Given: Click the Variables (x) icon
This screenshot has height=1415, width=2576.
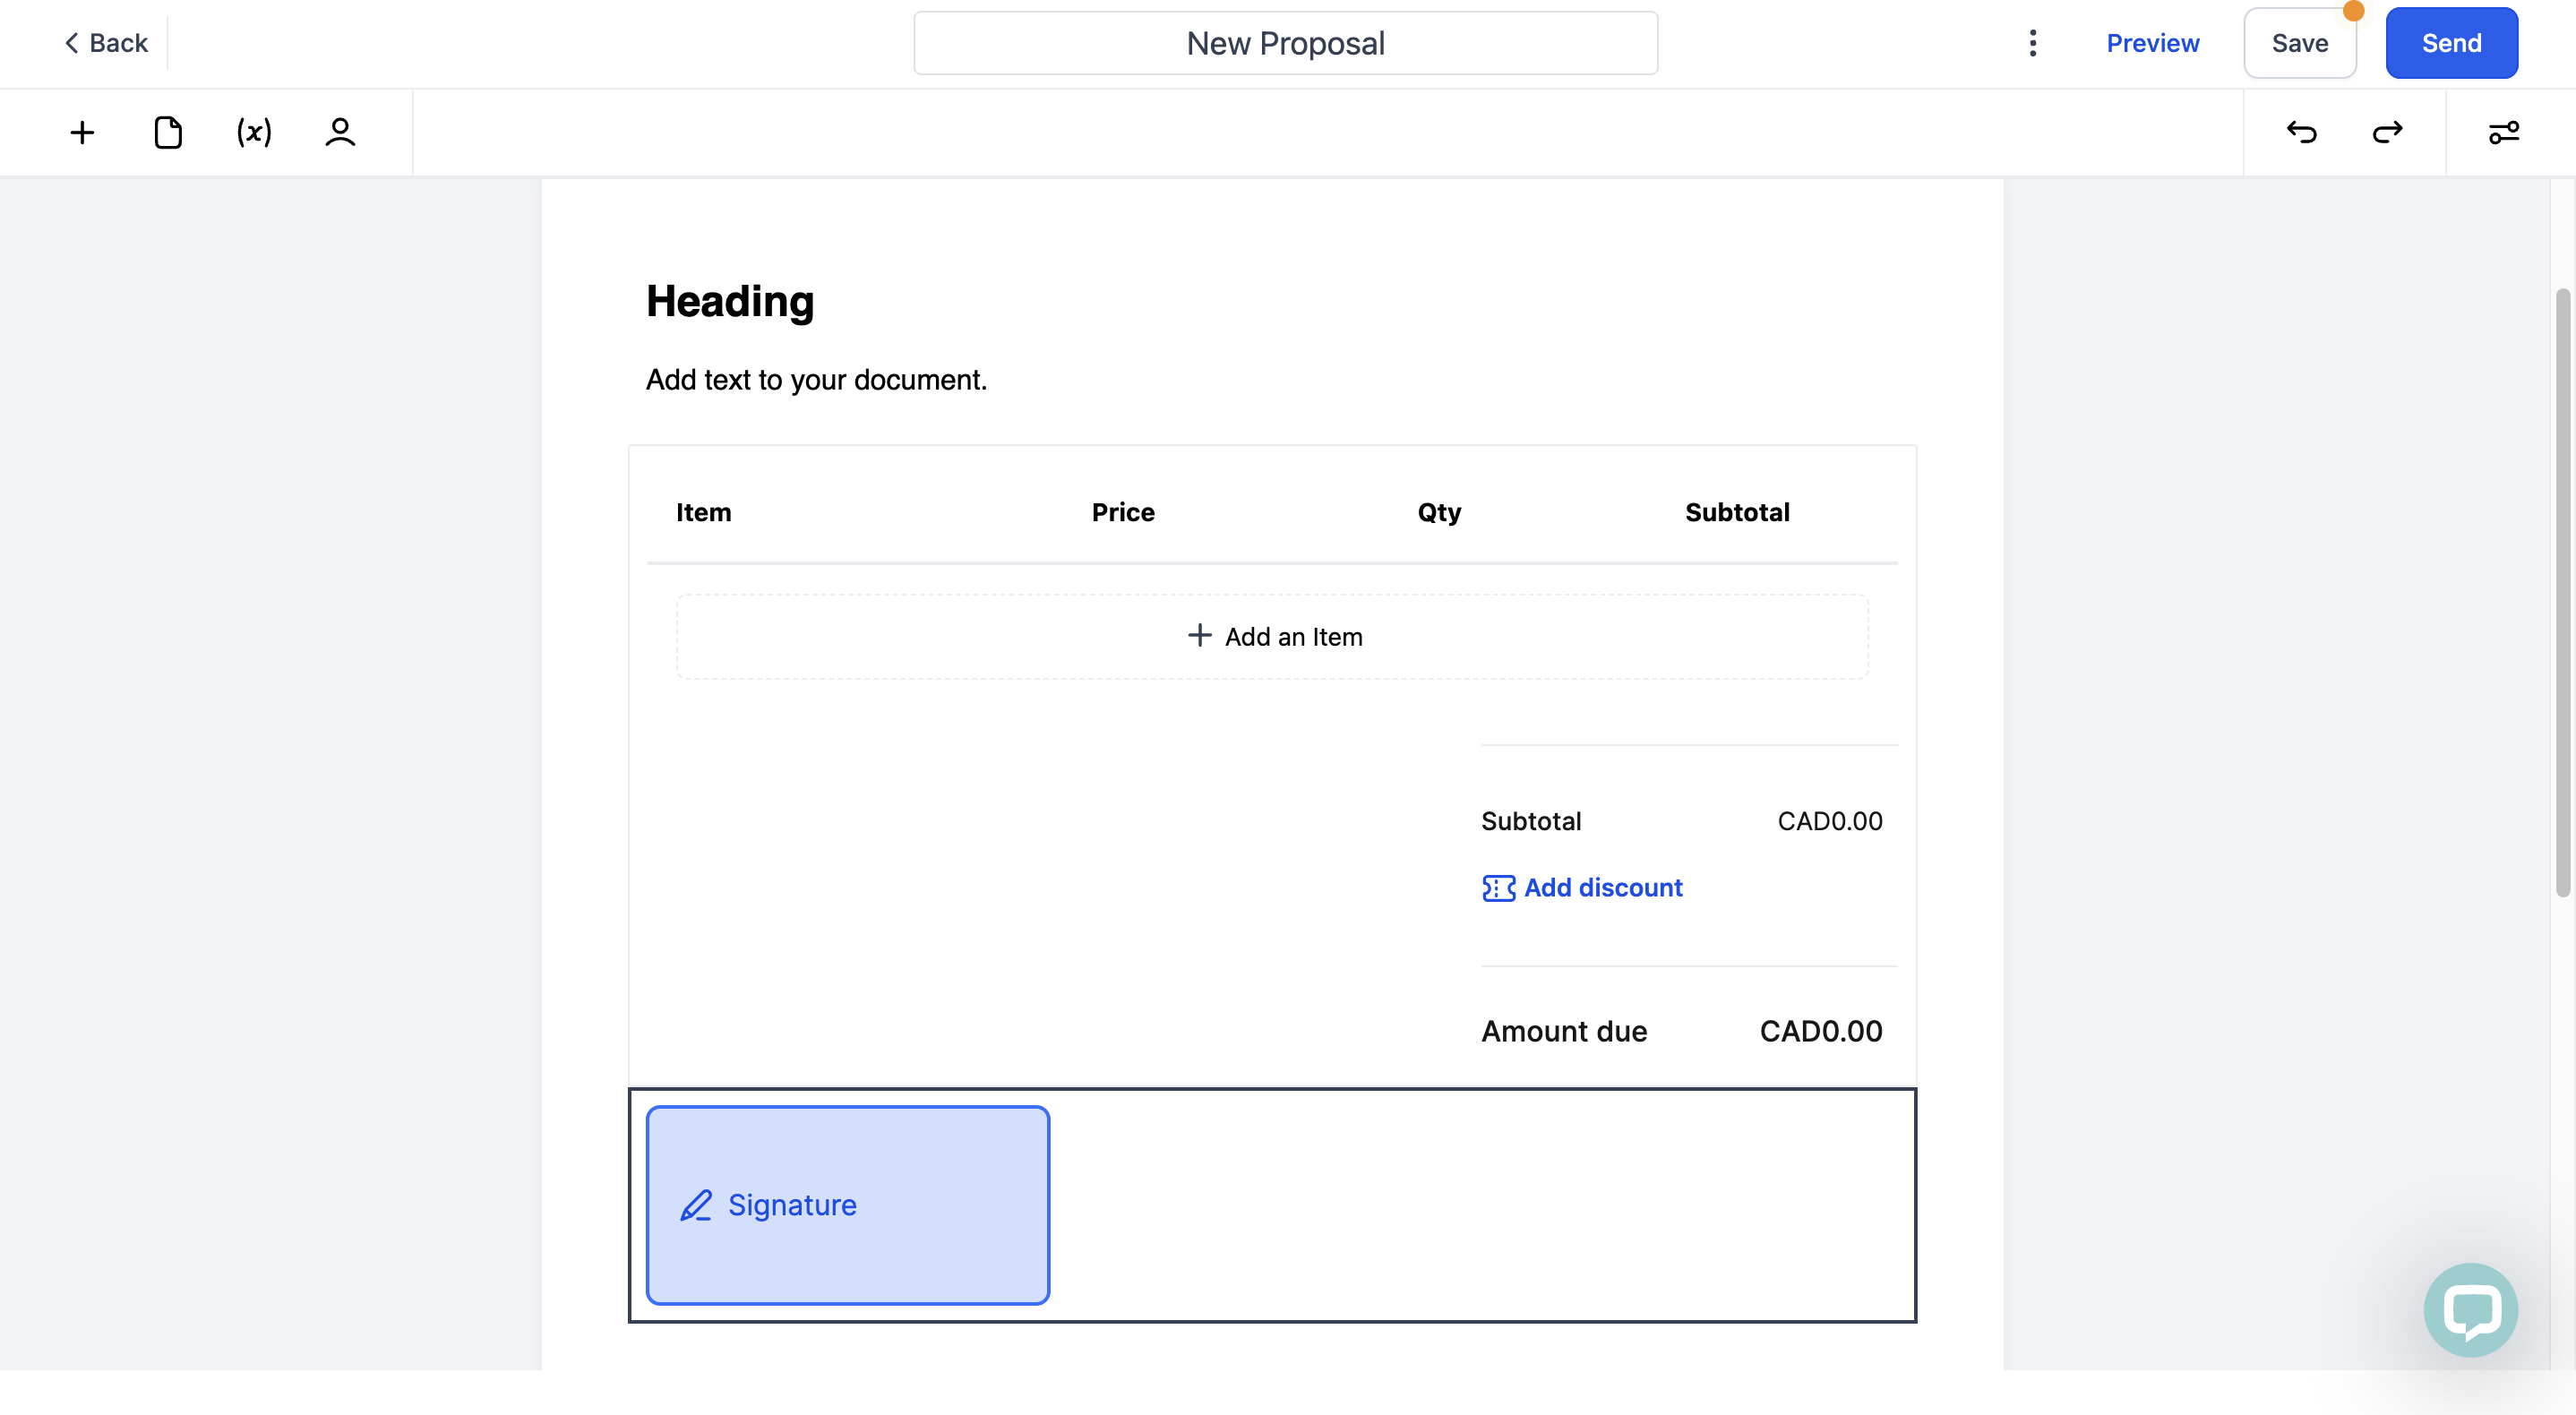Looking at the screenshot, I should pyautogui.click(x=254, y=131).
